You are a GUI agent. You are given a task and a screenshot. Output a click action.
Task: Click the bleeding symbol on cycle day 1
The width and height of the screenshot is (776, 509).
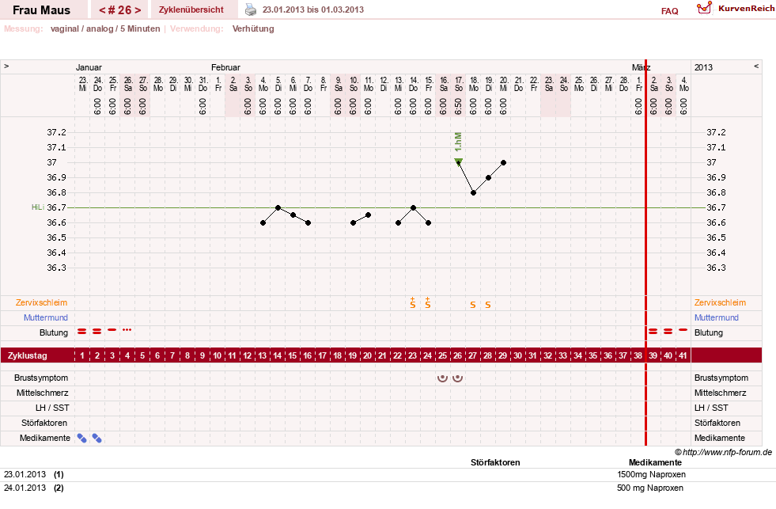(82, 331)
